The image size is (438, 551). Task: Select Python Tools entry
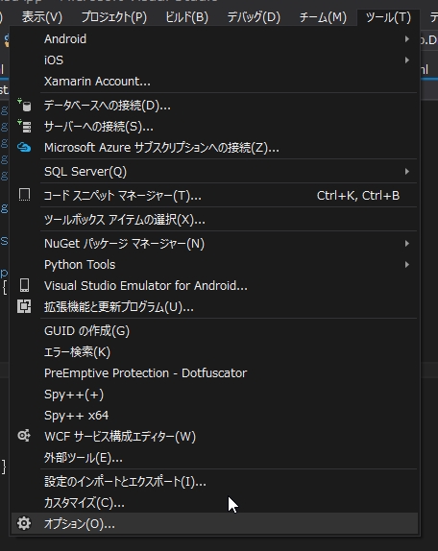(214, 264)
